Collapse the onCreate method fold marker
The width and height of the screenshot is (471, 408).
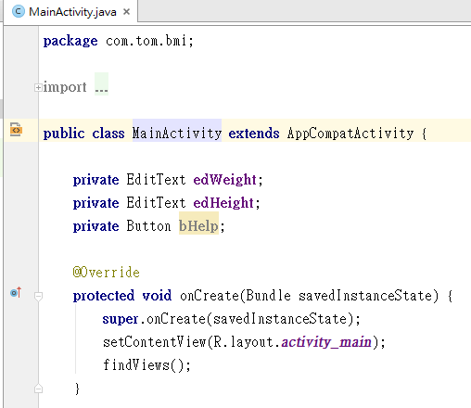pyautogui.click(x=38, y=296)
